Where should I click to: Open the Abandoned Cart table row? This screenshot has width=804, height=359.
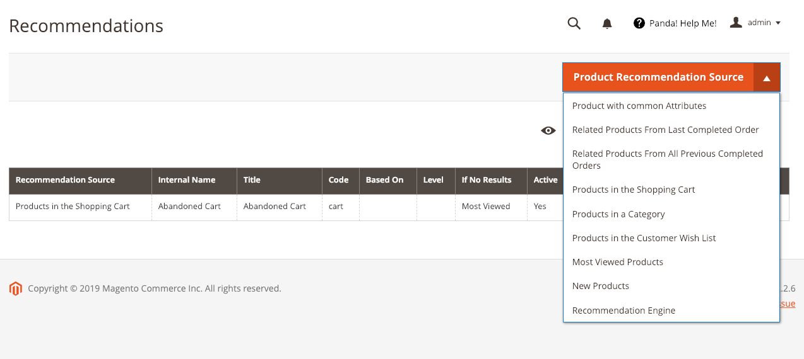point(399,207)
